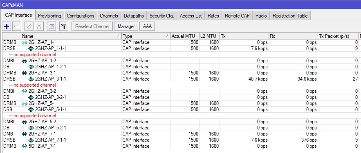Sort by the Tx column header
The height and width of the screenshot is (153, 361).
pos(244,36)
